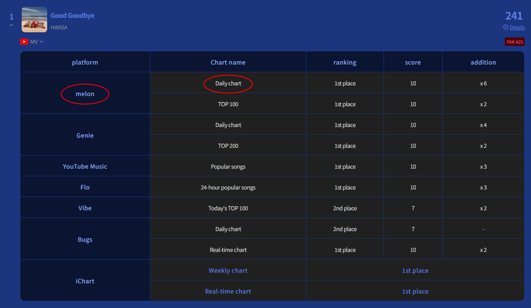Viewport: 531px width, 308px height.
Task: Click 1st place in TOP 200 row
Action: pos(345,146)
